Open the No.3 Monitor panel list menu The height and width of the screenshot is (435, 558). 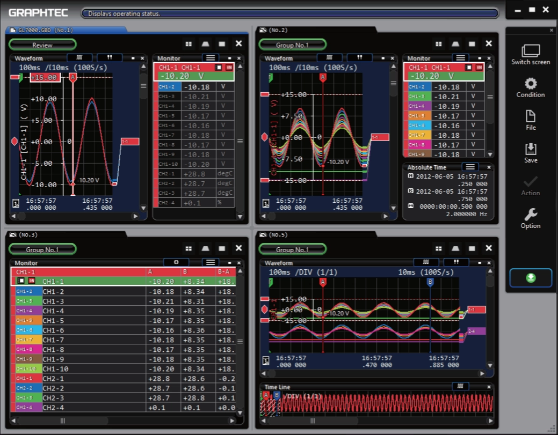pyautogui.click(x=211, y=262)
